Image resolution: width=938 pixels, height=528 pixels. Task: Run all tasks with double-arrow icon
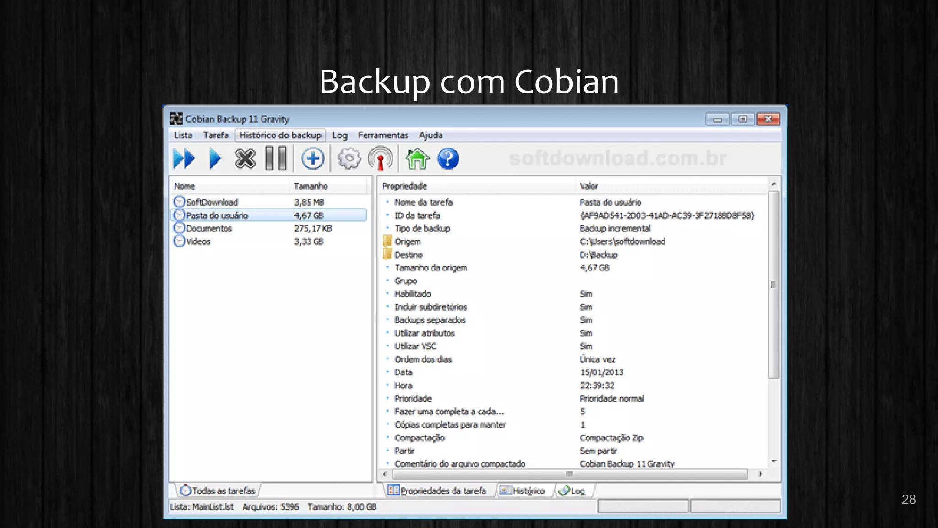pos(184,159)
